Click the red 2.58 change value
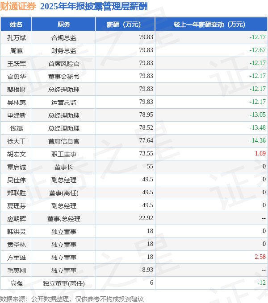Screen dimensions: 268x303 [260, 257]
